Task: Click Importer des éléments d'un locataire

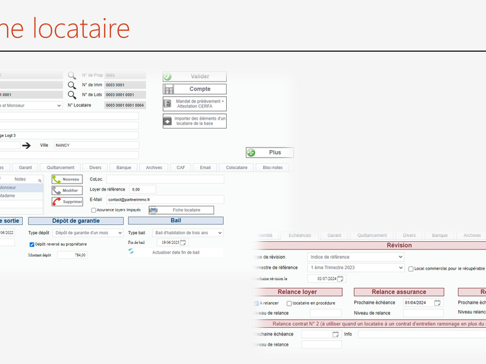Action: [x=195, y=121]
